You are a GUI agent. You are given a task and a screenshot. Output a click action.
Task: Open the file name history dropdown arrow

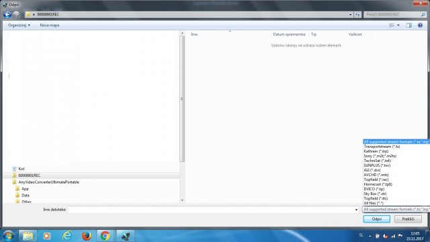click(356, 210)
